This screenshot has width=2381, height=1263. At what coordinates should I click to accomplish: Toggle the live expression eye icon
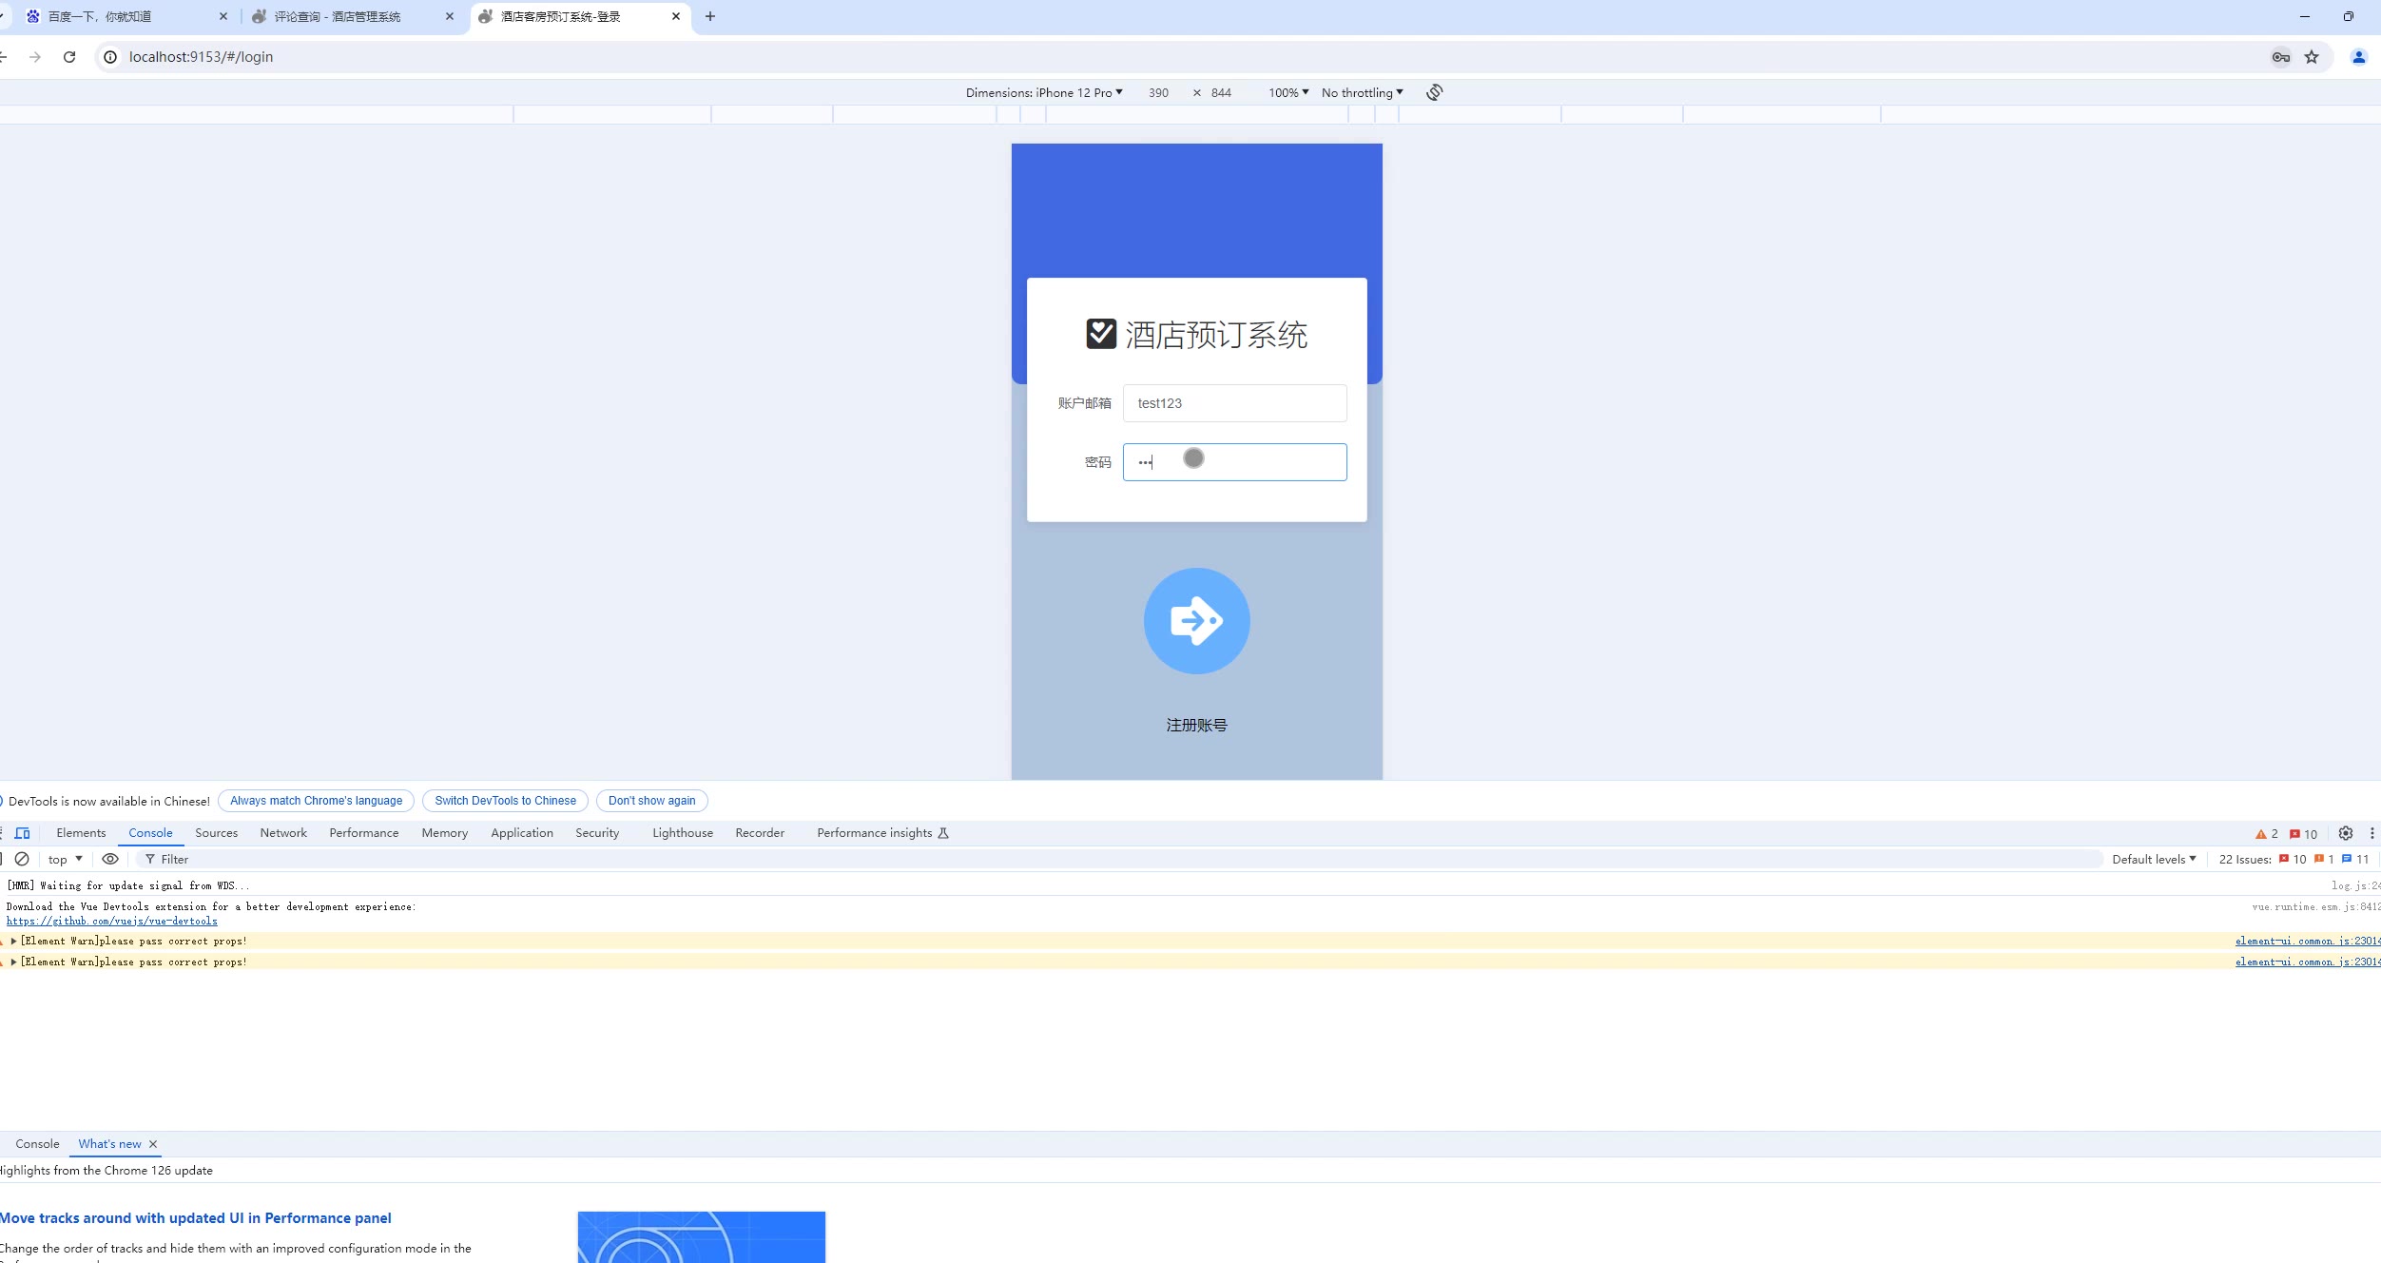[x=110, y=859]
